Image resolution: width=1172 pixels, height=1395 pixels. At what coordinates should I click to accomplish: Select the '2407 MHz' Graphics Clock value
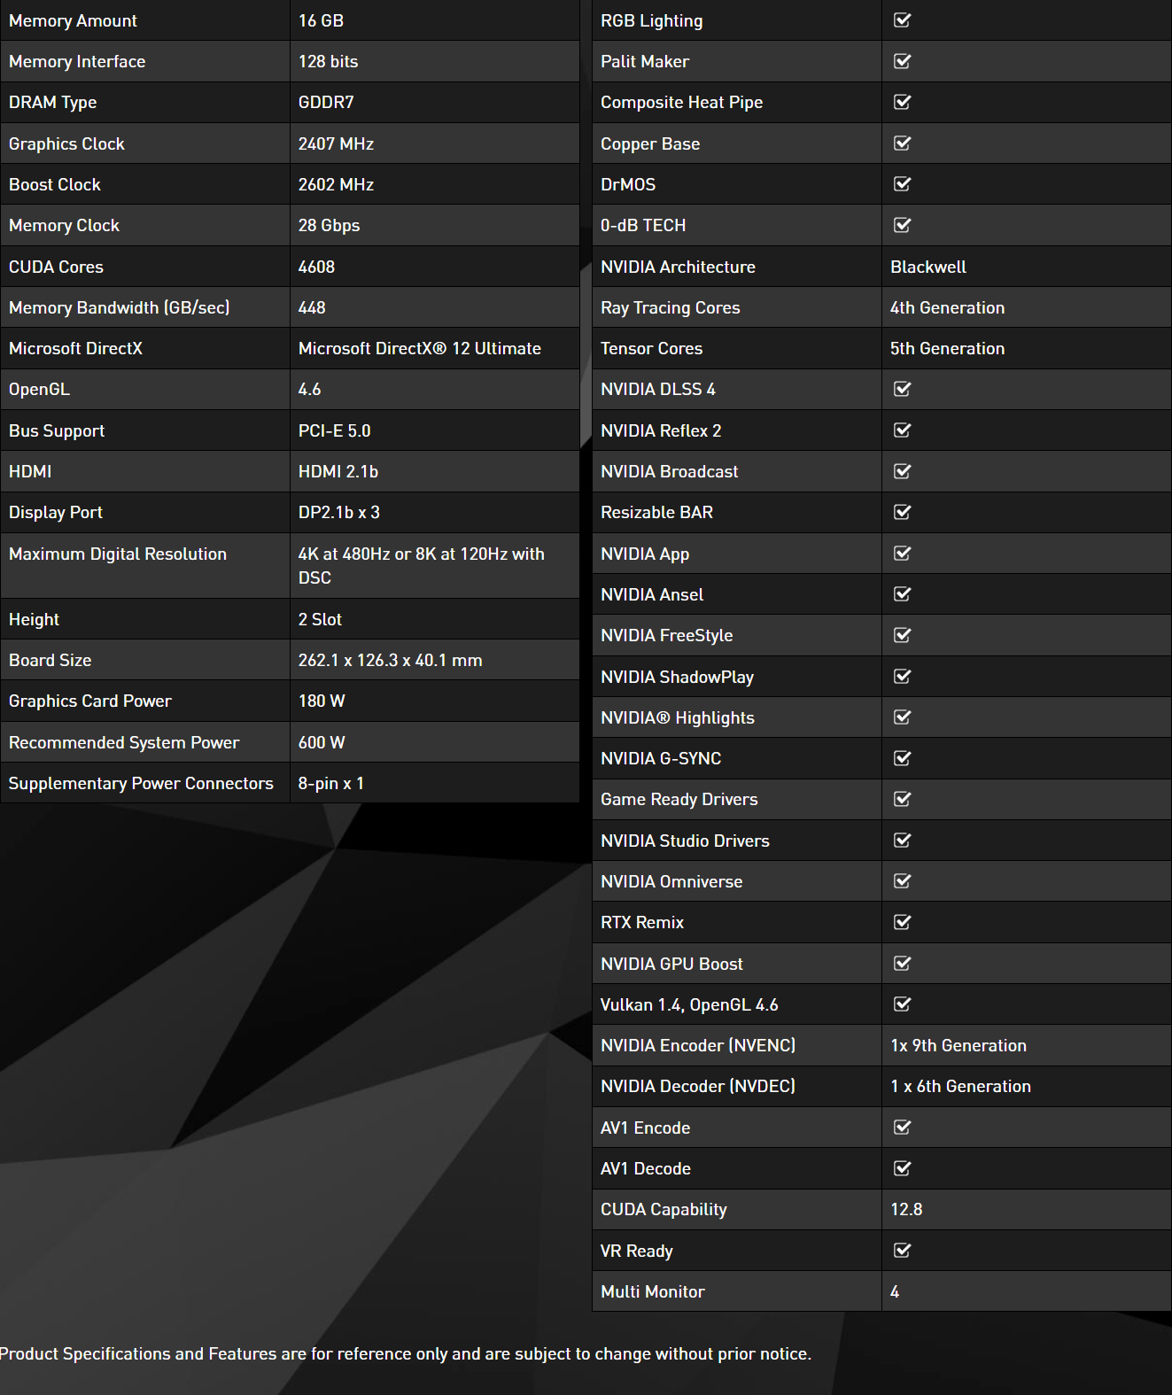[336, 143]
